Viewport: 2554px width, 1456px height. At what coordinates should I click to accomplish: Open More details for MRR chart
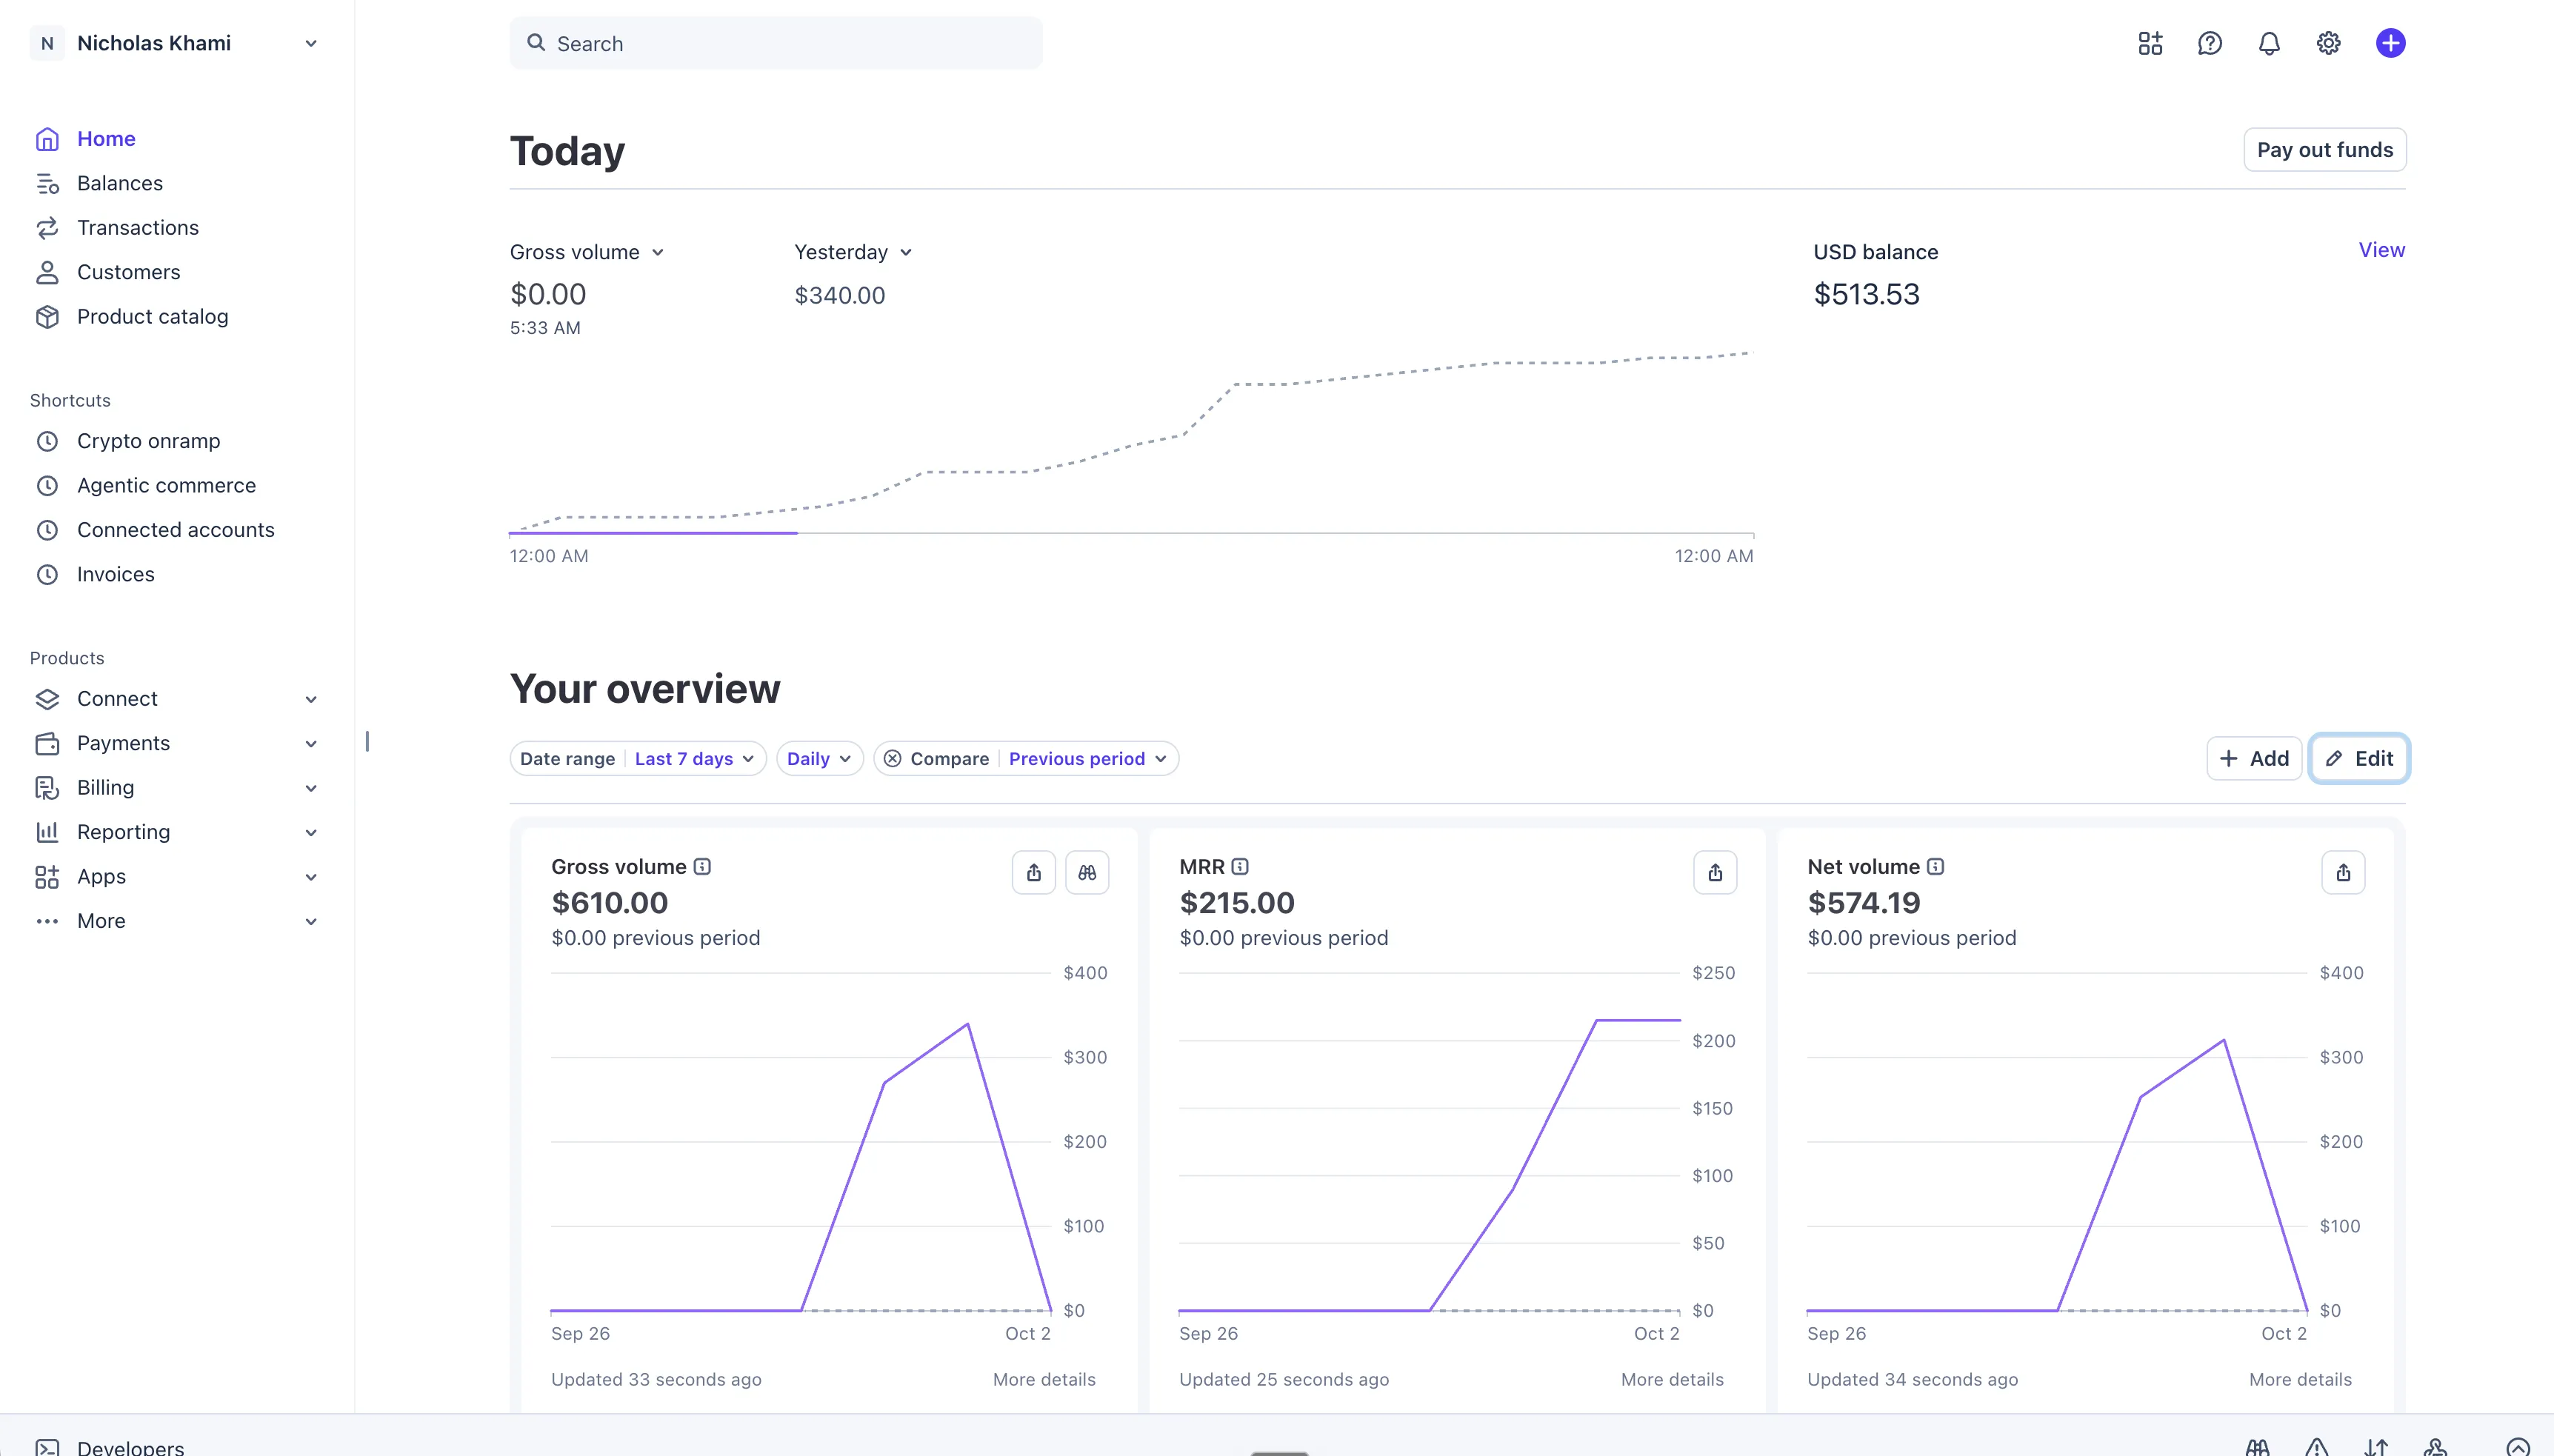pos(1672,1380)
